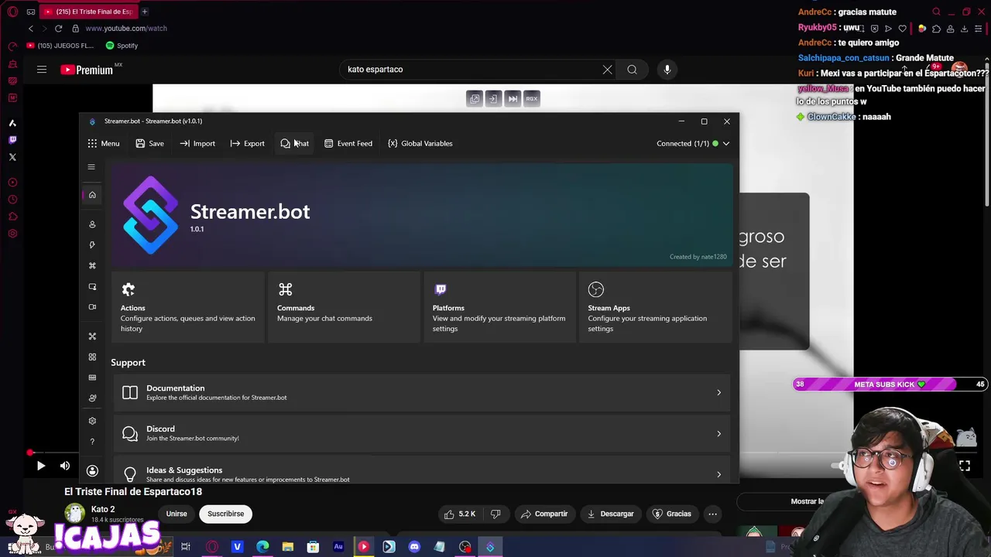Toggle the Streamer.bot sidebar hamburger icon
Viewport: 991px width, 557px height.
tap(91, 167)
